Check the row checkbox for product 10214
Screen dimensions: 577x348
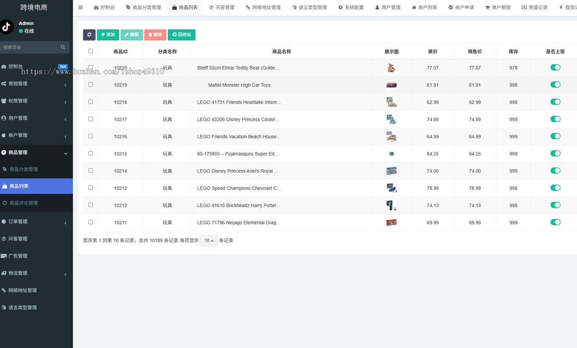point(90,170)
